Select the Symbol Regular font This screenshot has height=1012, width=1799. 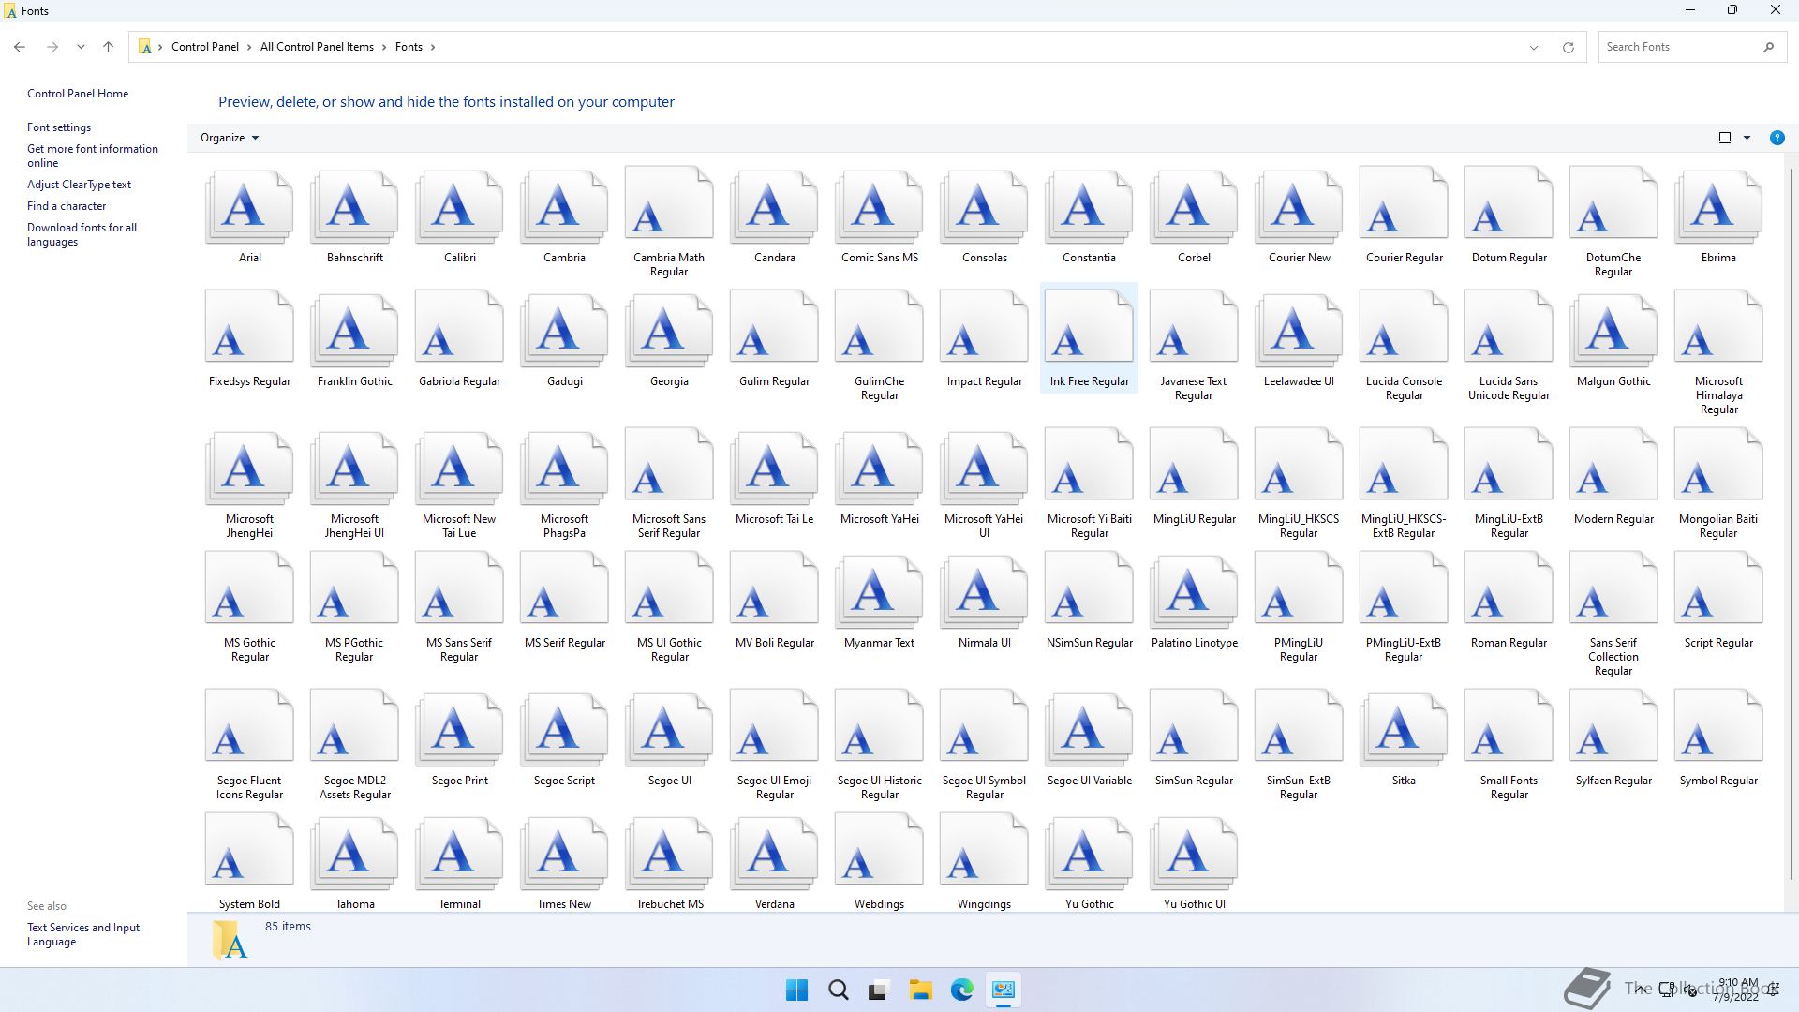(1718, 739)
